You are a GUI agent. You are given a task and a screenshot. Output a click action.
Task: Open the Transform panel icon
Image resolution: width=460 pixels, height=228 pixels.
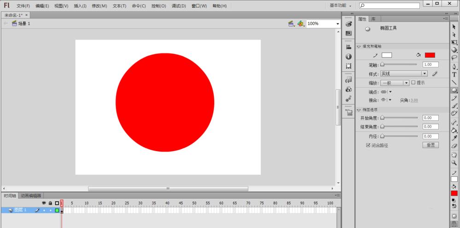coord(349,66)
